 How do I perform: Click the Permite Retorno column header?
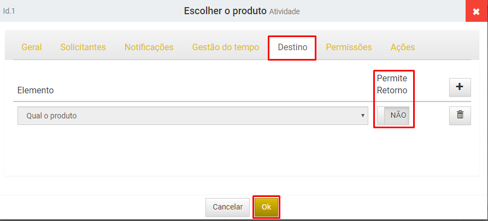pos(392,84)
